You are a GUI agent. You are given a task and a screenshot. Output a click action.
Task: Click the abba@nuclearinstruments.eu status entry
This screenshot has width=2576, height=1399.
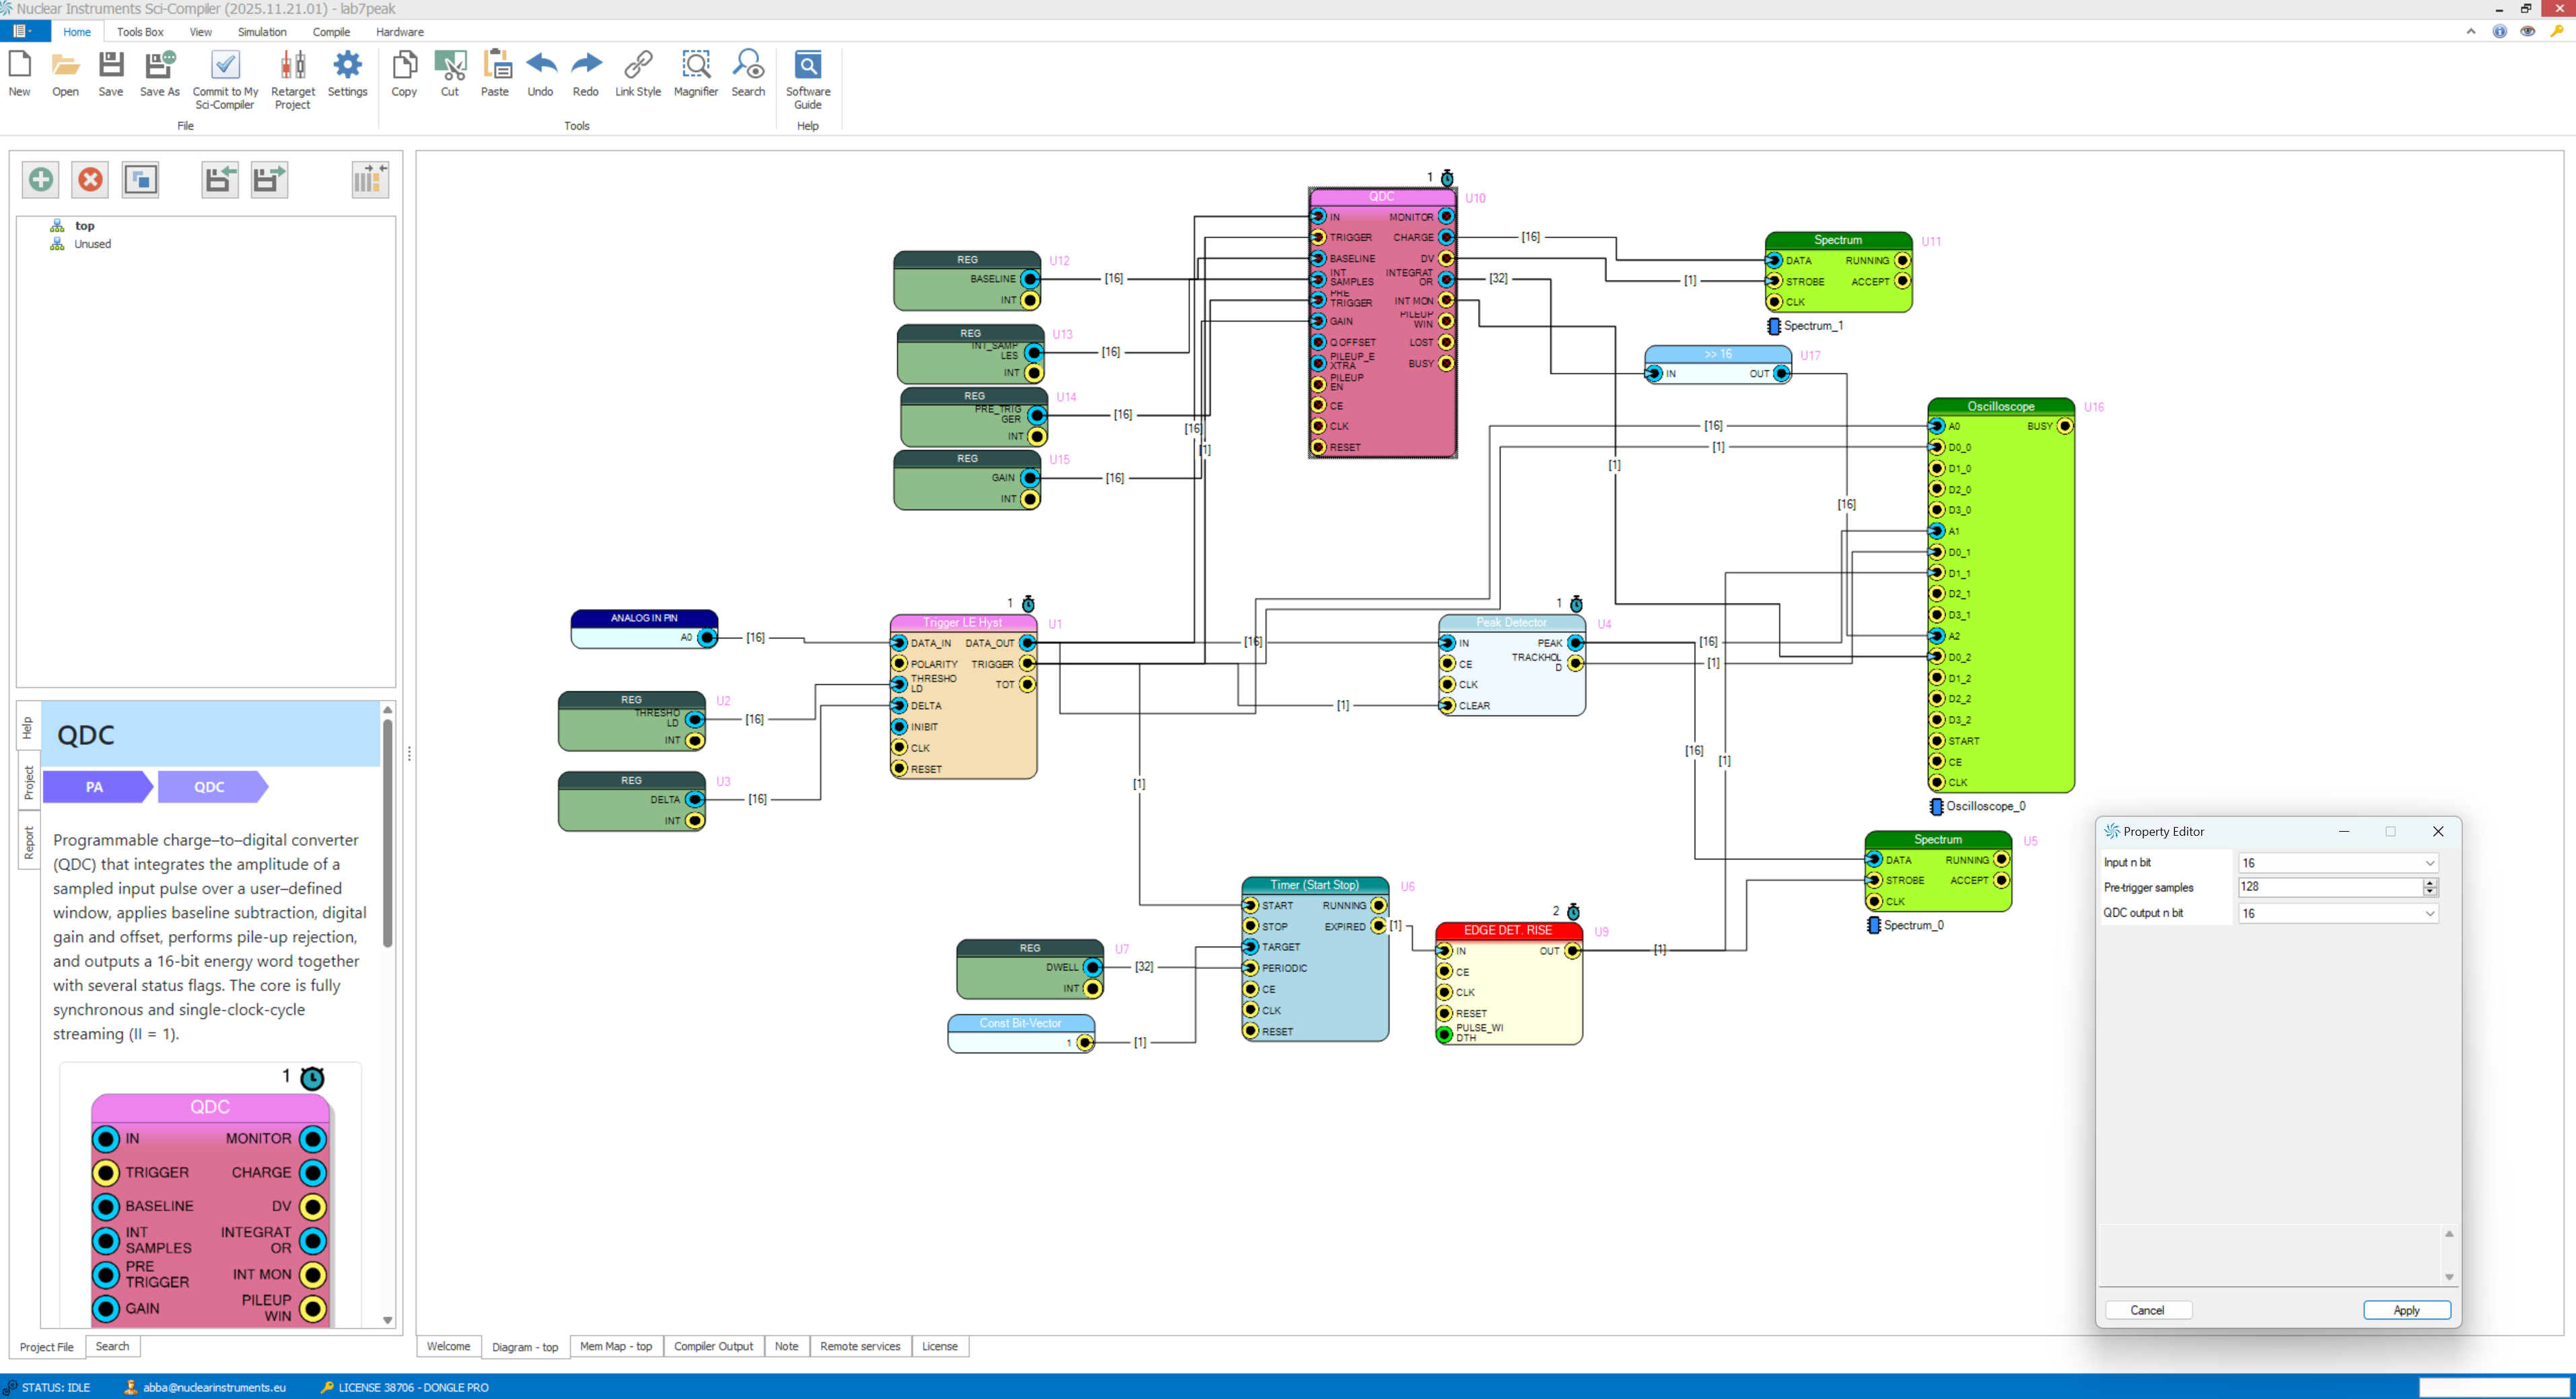point(205,1387)
